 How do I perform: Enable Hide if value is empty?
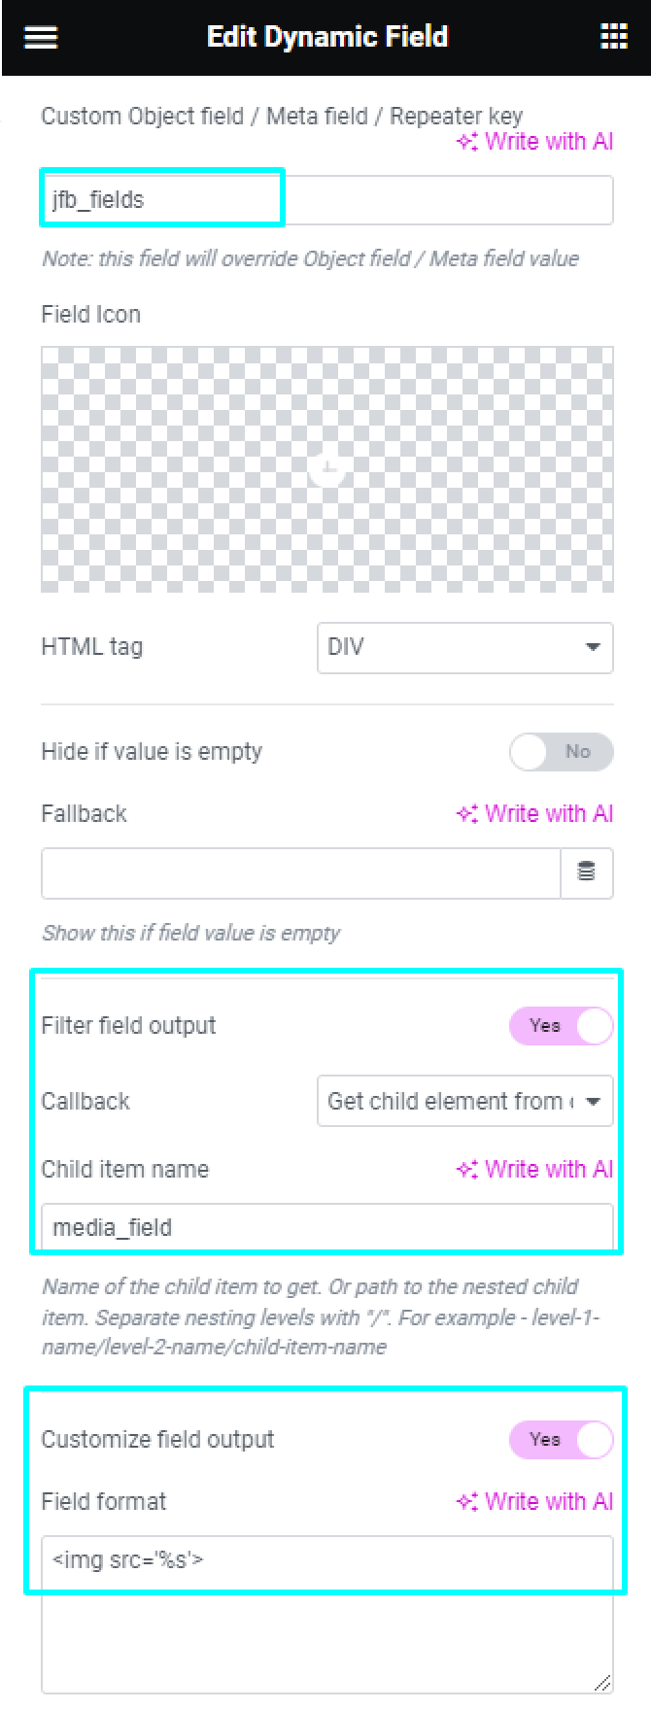(562, 751)
